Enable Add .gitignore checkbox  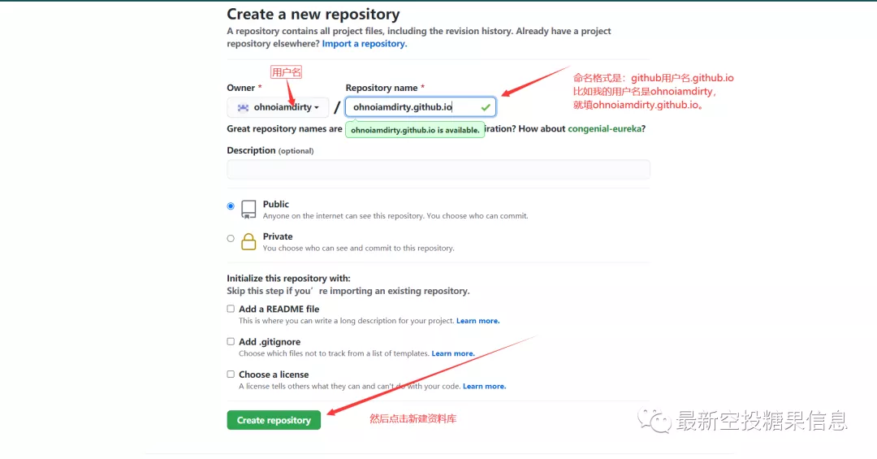[x=231, y=341]
